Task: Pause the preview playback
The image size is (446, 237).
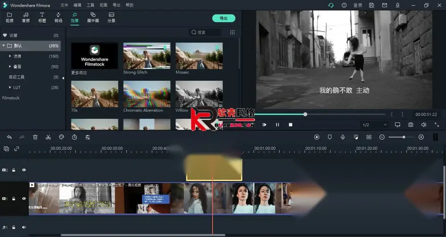Action: click(x=277, y=125)
